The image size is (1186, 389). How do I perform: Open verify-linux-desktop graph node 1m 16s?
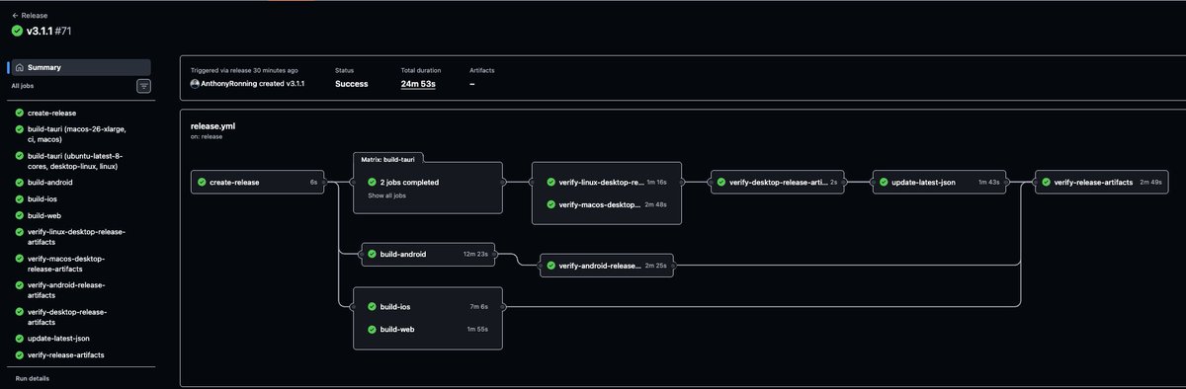tap(607, 182)
